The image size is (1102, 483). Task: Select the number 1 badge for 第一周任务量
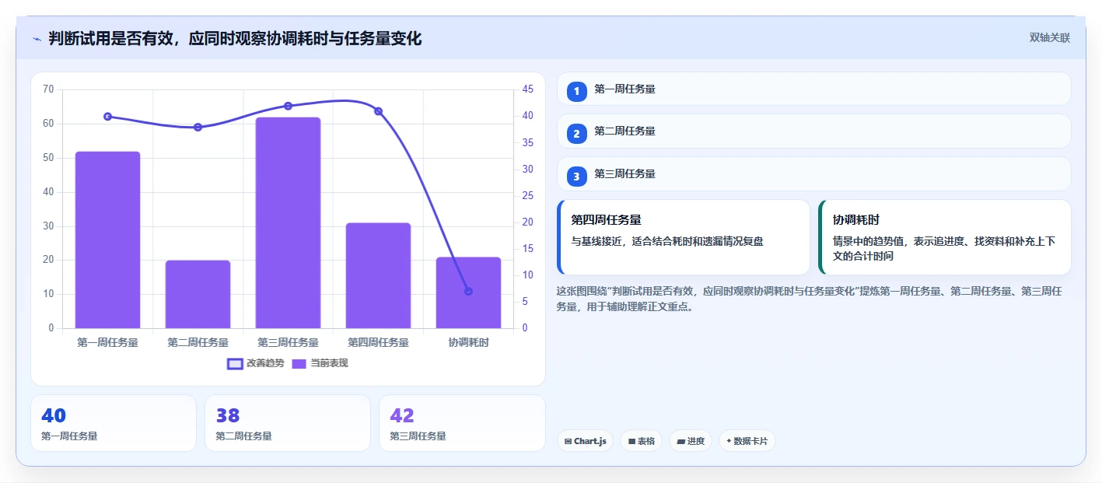pos(576,92)
